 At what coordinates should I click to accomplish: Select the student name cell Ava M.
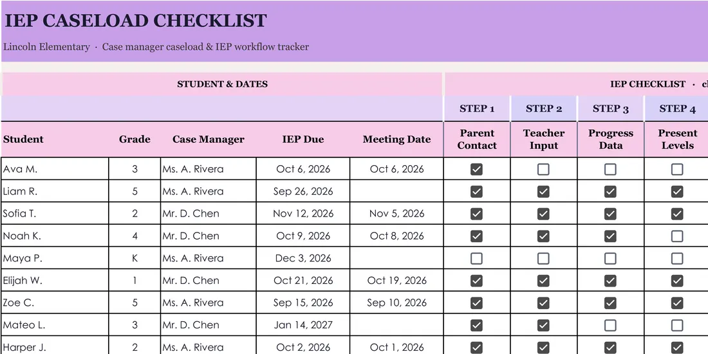coord(55,169)
